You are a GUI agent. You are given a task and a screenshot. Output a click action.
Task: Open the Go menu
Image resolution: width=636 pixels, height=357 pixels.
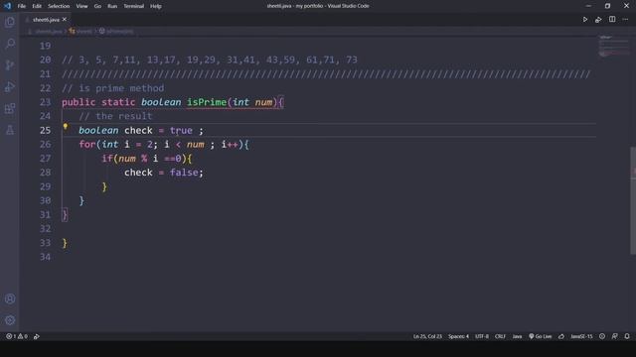coord(97,6)
